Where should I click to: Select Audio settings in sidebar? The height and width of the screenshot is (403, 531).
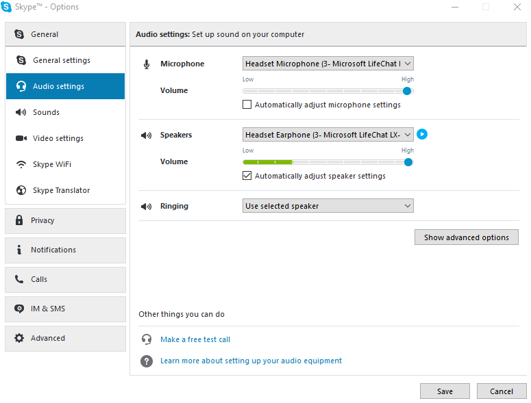tap(65, 86)
